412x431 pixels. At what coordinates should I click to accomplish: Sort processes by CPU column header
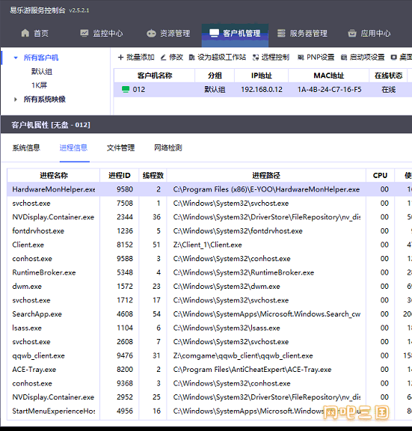380,175
